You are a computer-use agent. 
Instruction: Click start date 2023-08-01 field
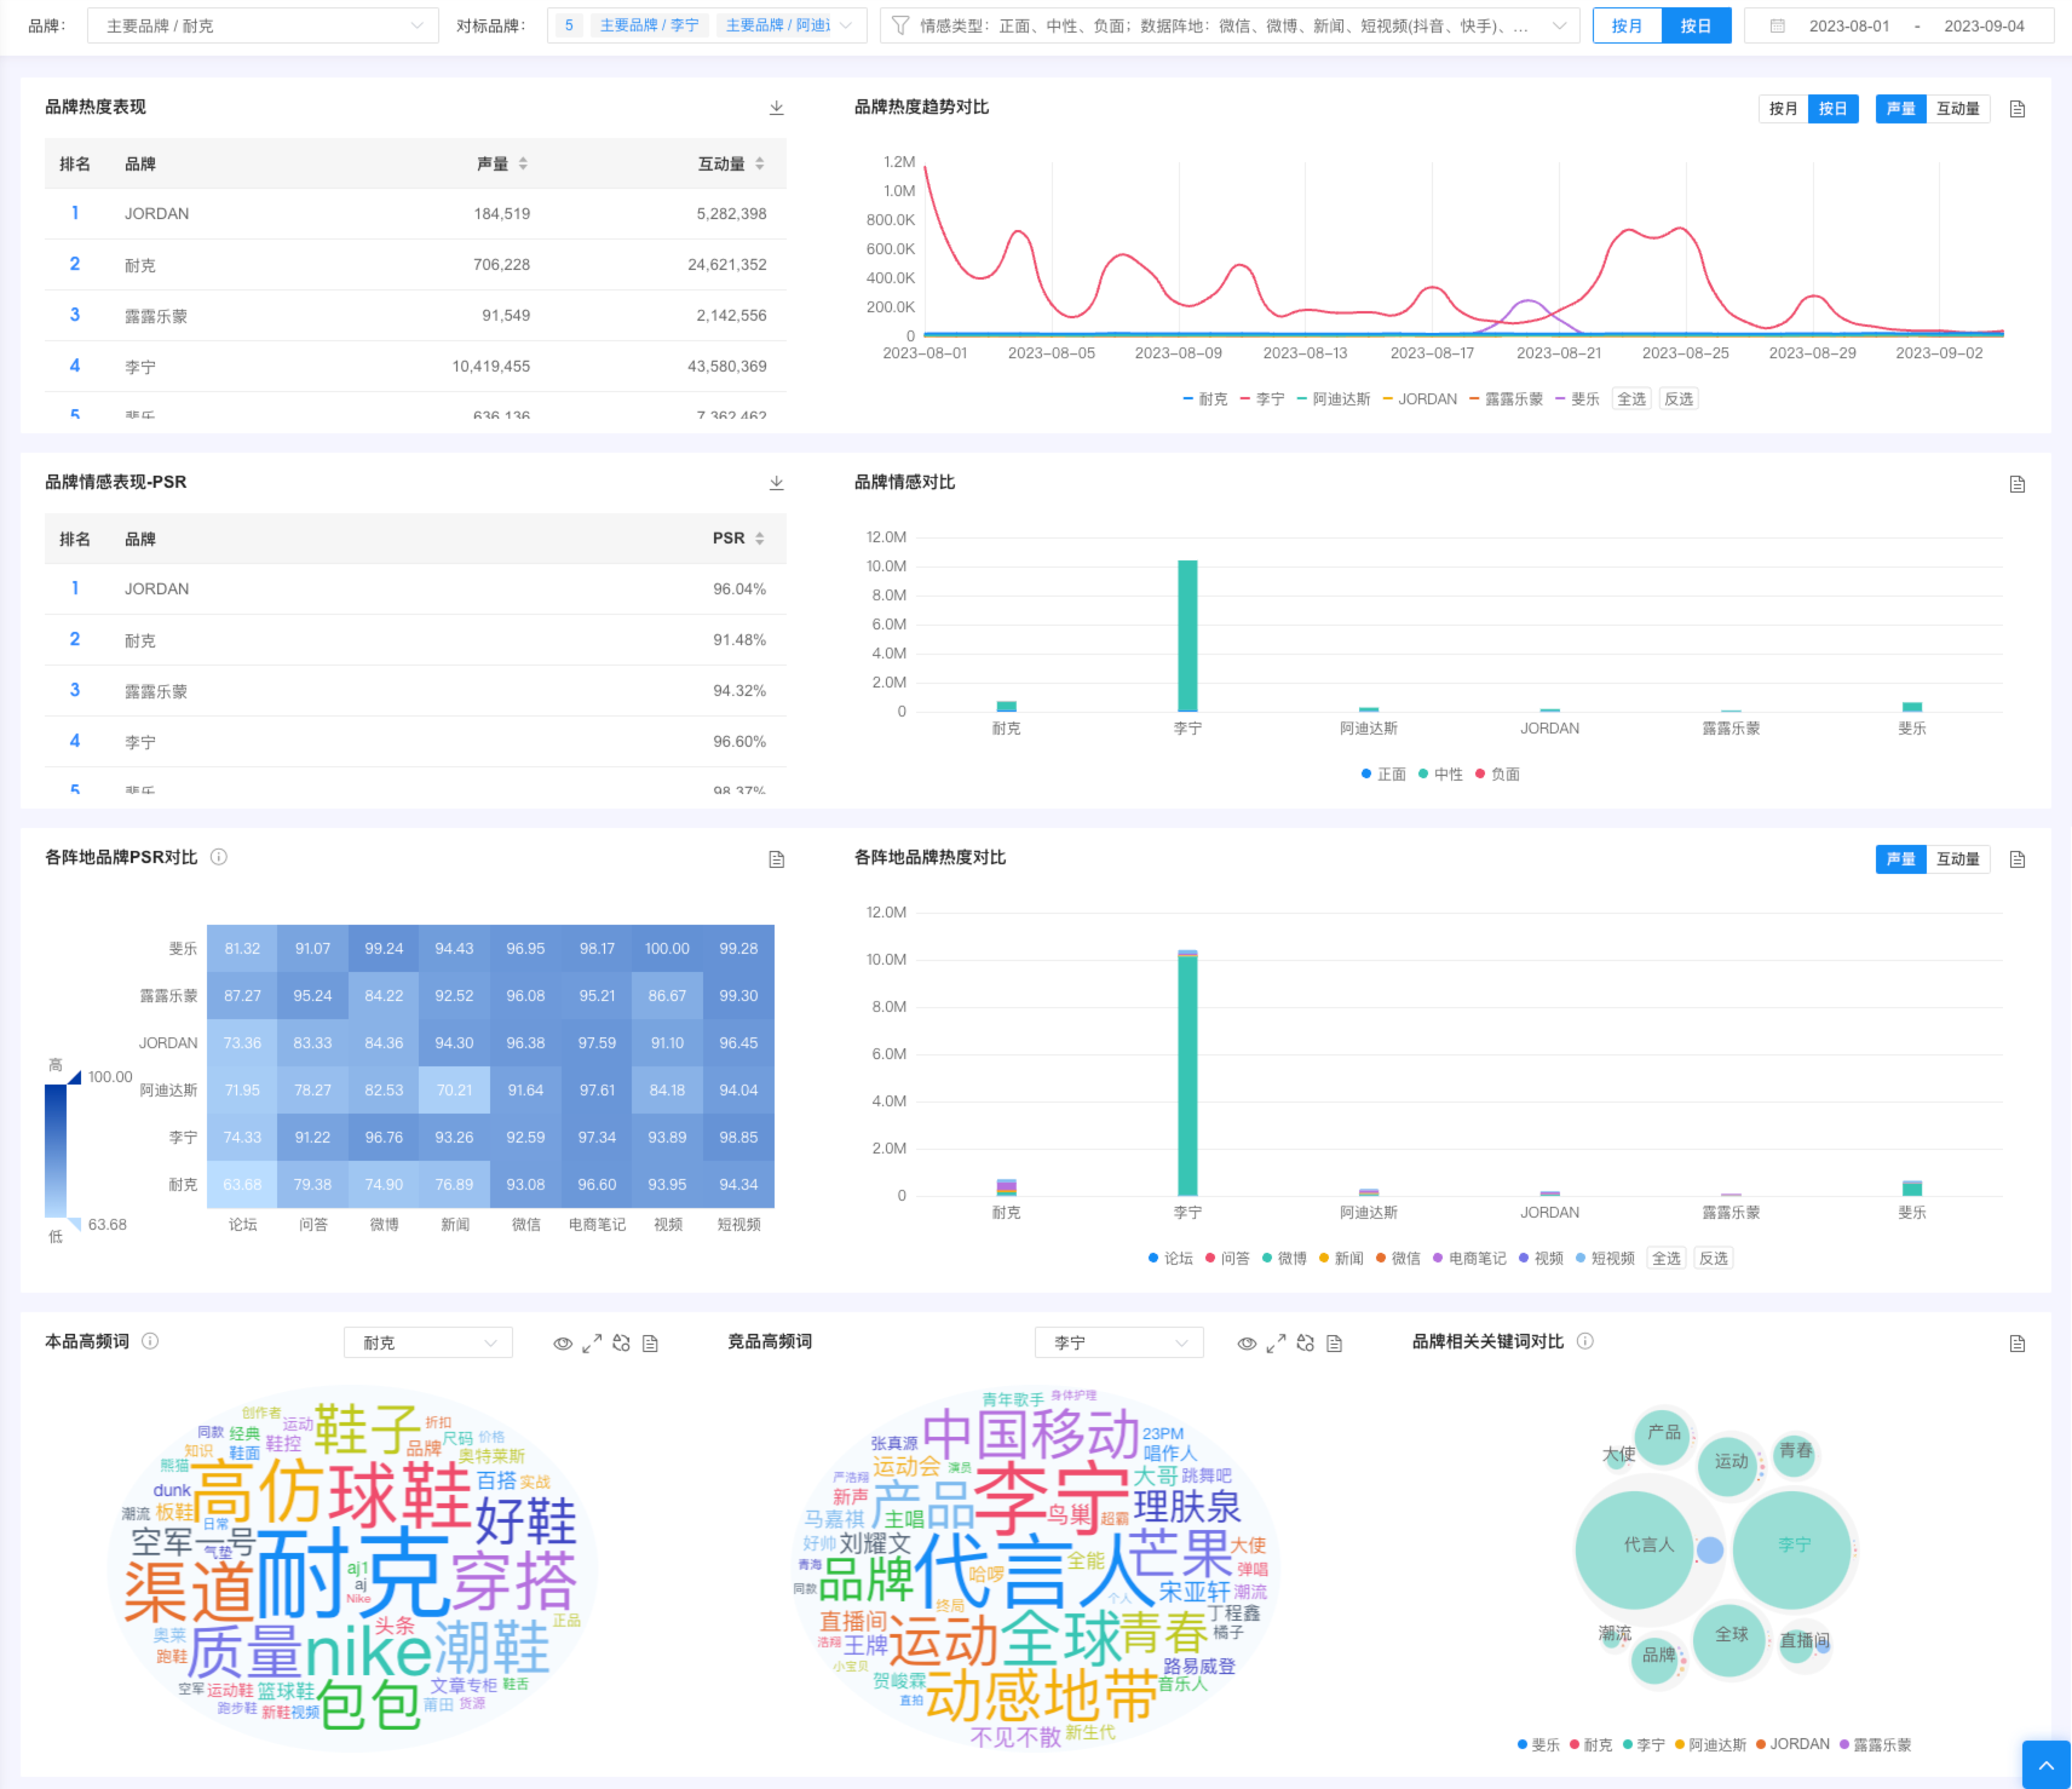[x=1849, y=26]
